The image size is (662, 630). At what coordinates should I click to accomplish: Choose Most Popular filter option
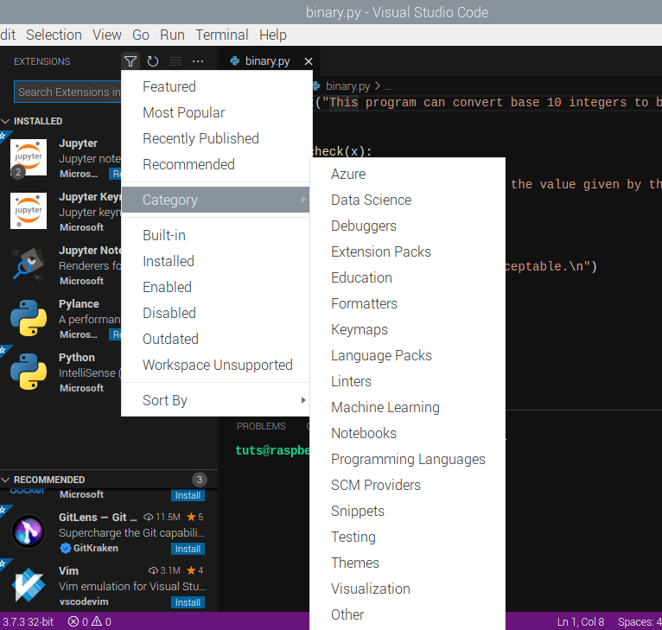215,112
